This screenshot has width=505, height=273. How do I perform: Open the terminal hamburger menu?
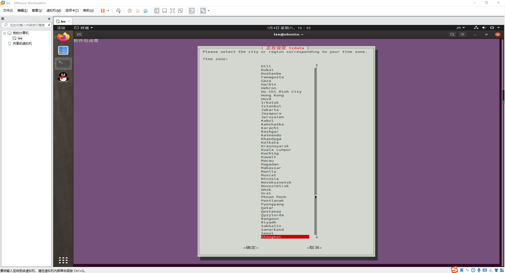[x=462, y=34]
